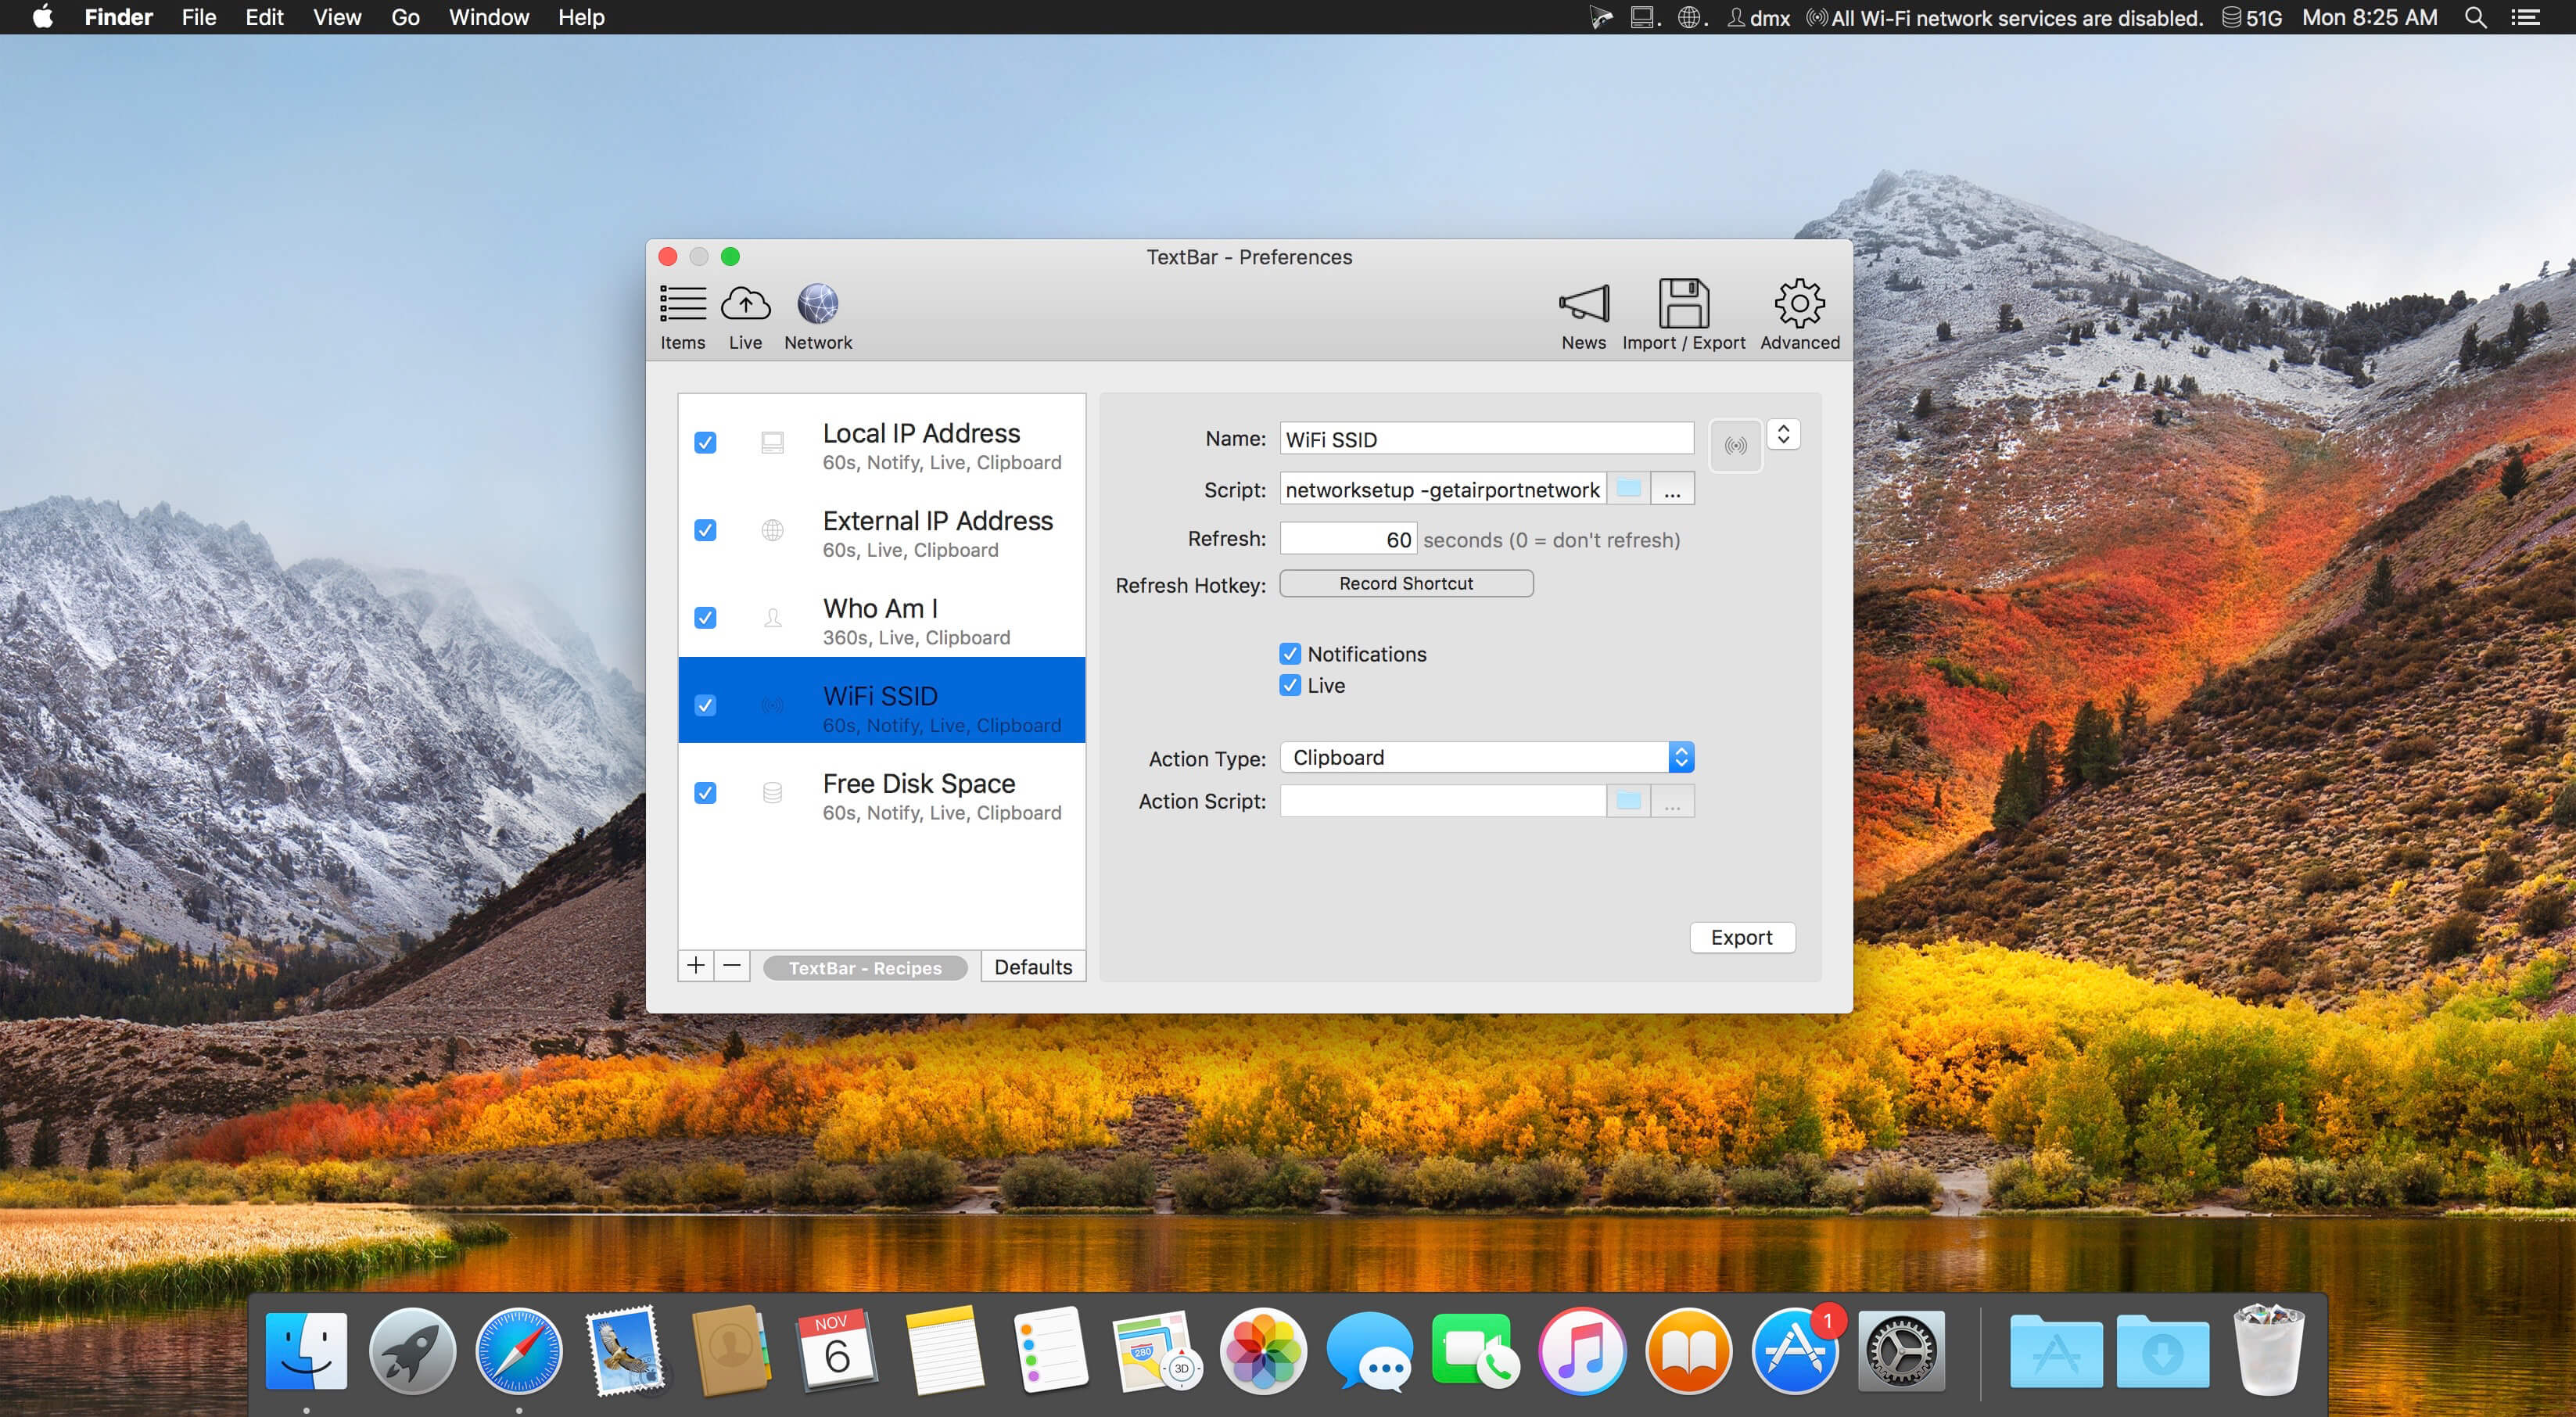Image resolution: width=2576 pixels, height=1417 pixels.
Task: Disable the Local IP Address item checkbox
Action: pyautogui.click(x=705, y=442)
